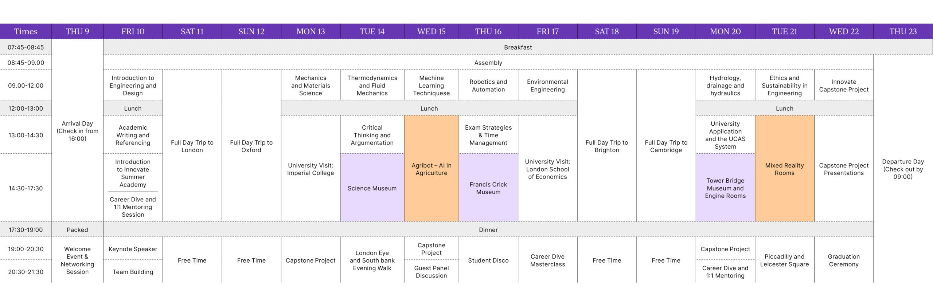
Task: Click the Student Disco evening cell
Action: click(x=488, y=260)
